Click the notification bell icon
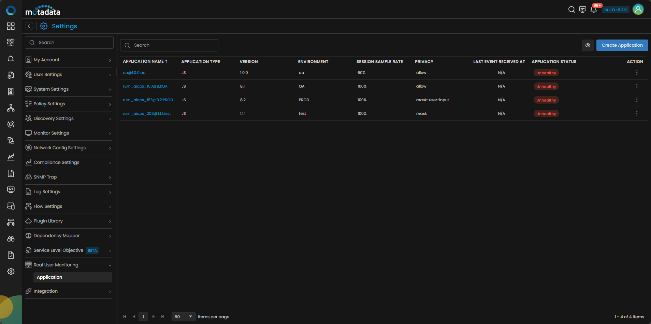Screen dimensions: 651x324 pos(593,10)
